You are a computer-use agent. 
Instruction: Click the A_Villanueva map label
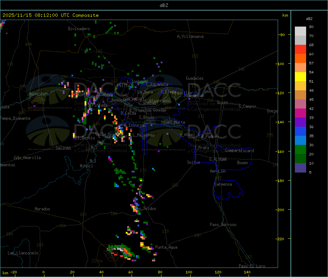click(190, 36)
